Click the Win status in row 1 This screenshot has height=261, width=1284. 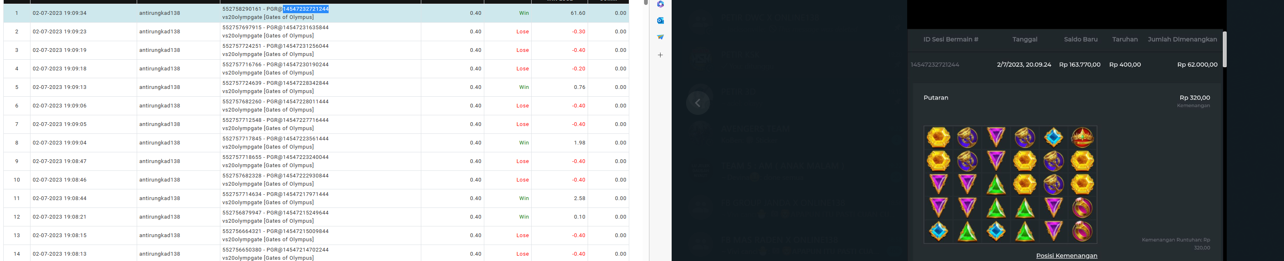[x=524, y=13]
